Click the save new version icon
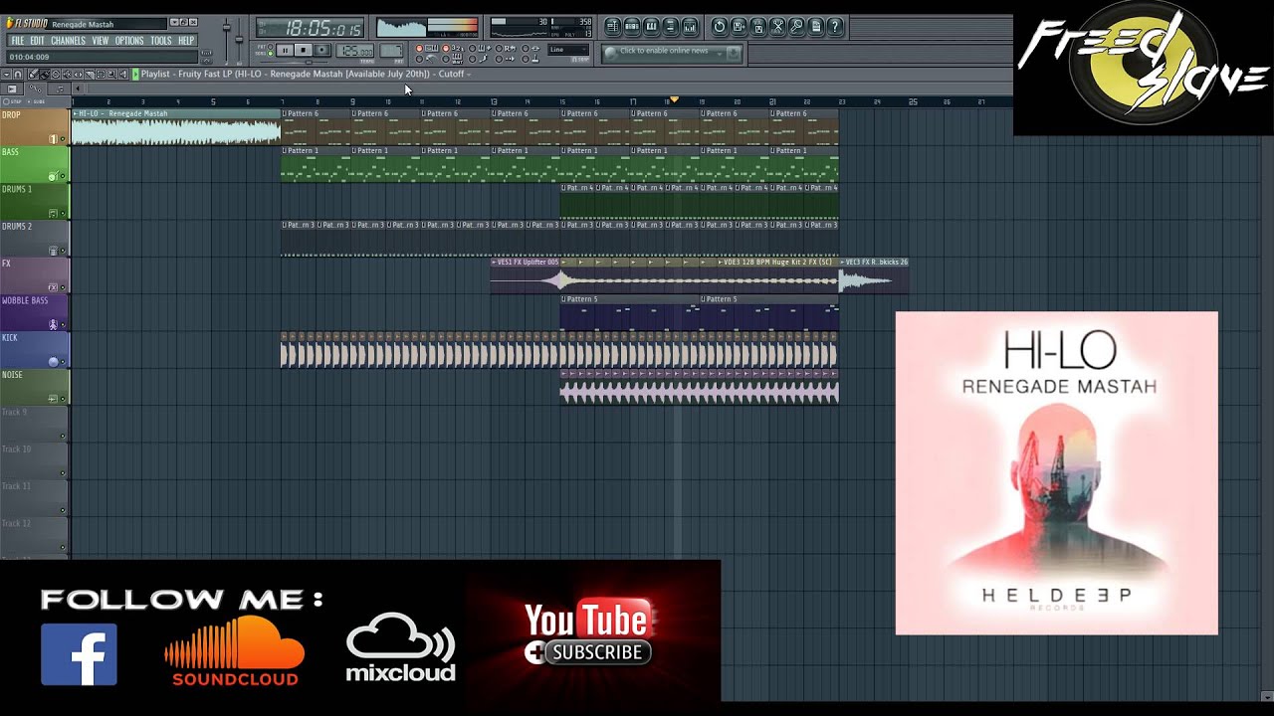This screenshot has width=1274, height=716. 757,27
